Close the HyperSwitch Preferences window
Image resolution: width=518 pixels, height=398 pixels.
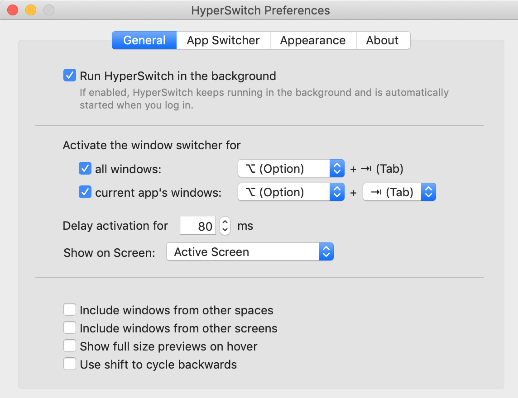pyautogui.click(x=13, y=10)
